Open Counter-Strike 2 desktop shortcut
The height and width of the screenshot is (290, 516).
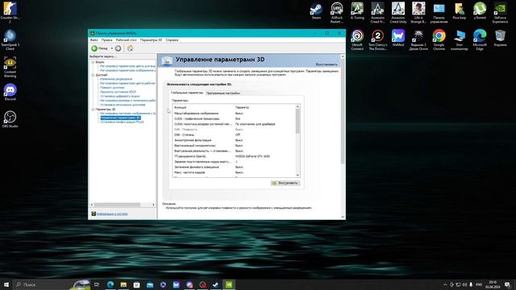click(10, 13)
